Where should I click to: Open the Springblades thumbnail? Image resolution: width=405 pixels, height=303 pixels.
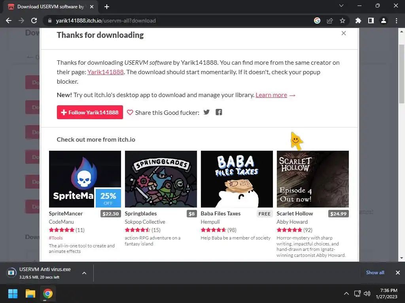pos(161,179)
